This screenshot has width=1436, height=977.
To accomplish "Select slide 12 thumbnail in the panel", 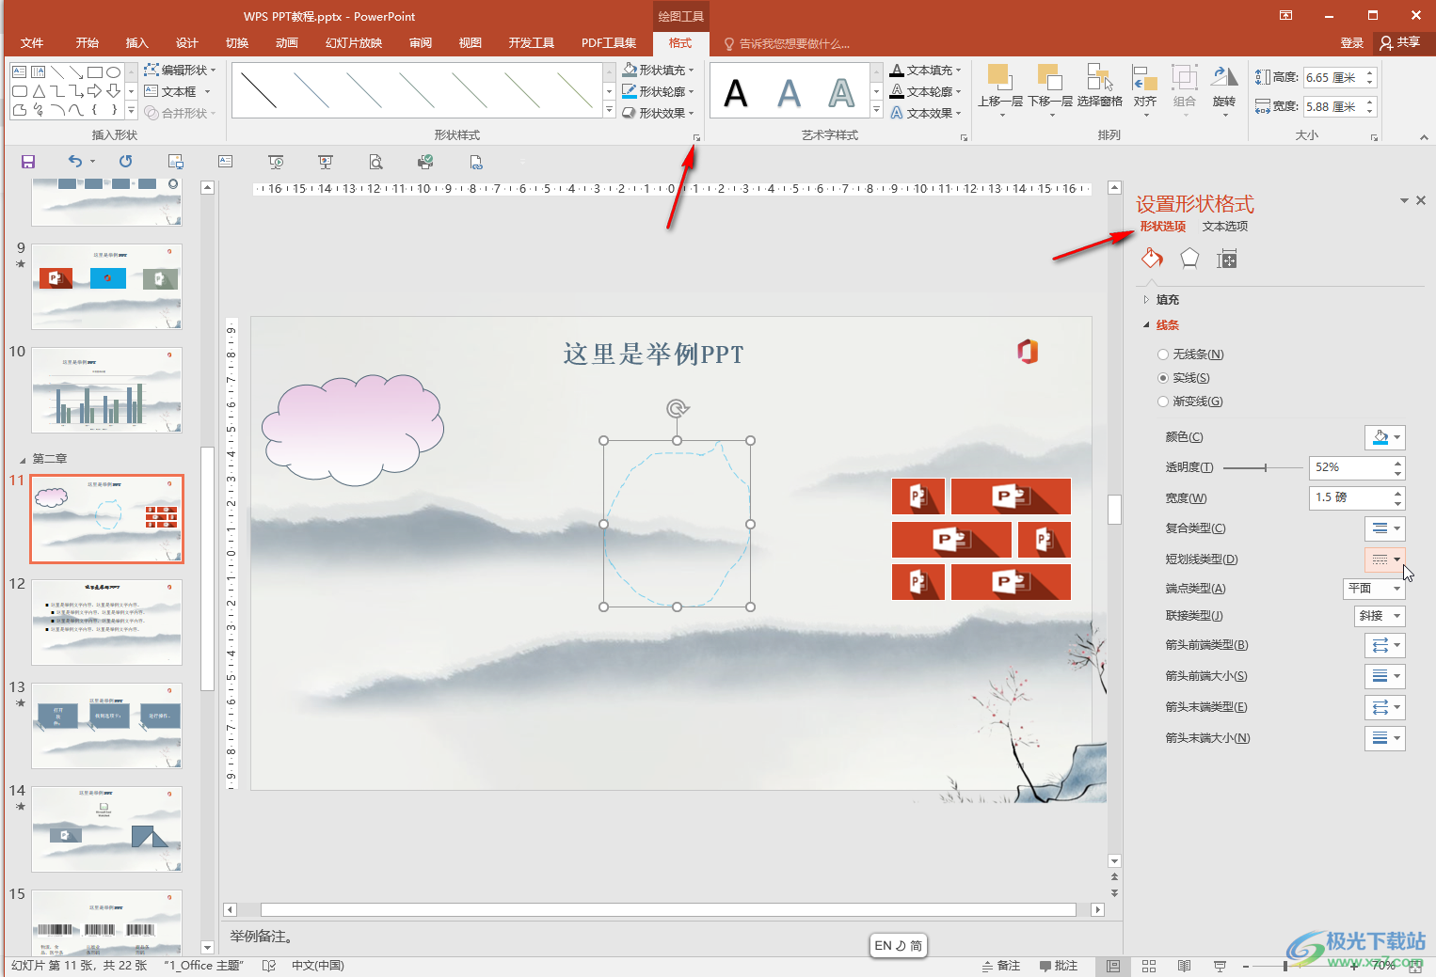I will coord(106,622).
